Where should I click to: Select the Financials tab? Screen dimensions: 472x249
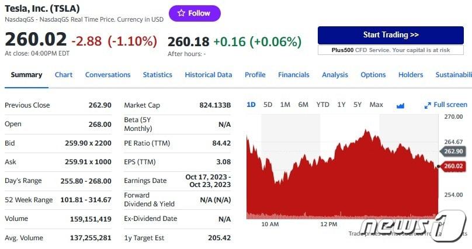294,75
